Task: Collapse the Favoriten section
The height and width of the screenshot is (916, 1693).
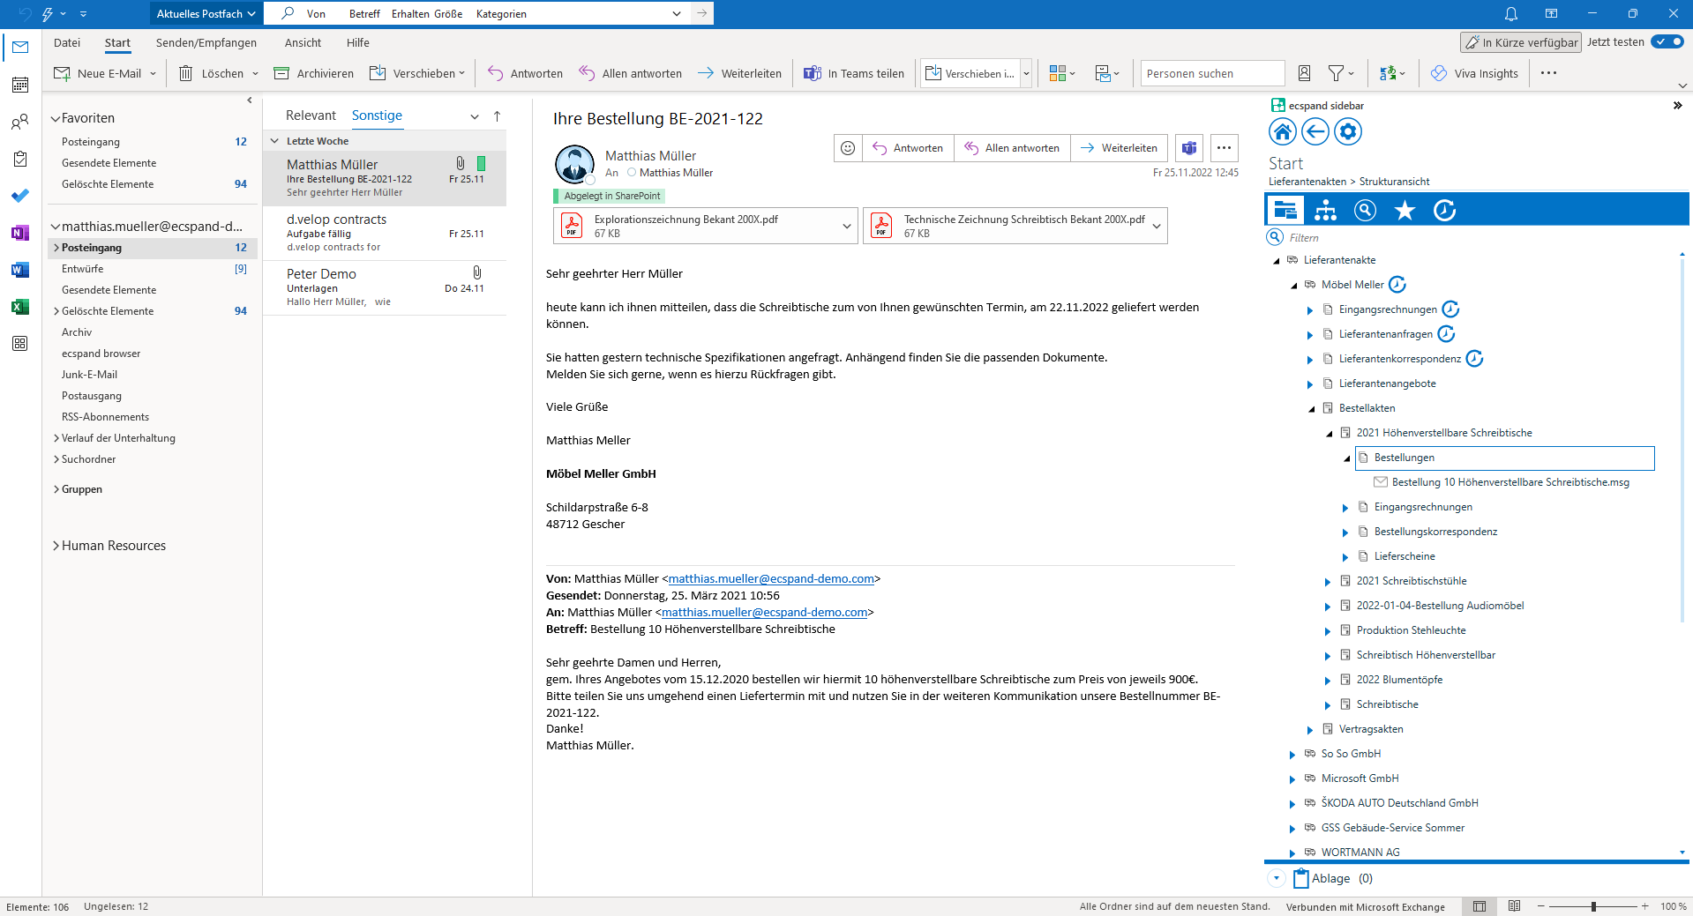Action: point(56,118)
